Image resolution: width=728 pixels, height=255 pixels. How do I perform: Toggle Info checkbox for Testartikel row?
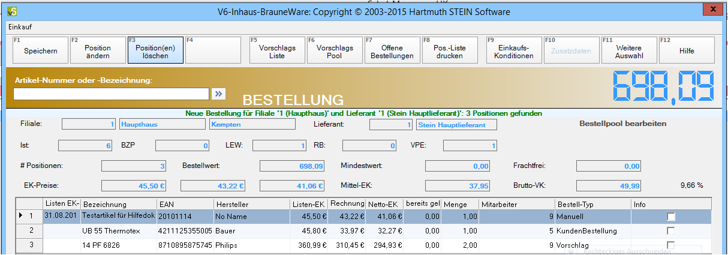click(x=670, y=216)
